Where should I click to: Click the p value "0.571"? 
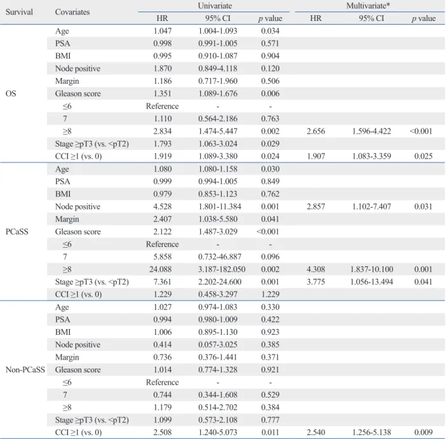point(270,44)
